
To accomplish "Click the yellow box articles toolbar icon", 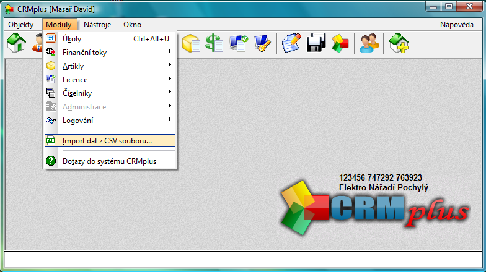I will pyautogui.click(x=191, y=43).
